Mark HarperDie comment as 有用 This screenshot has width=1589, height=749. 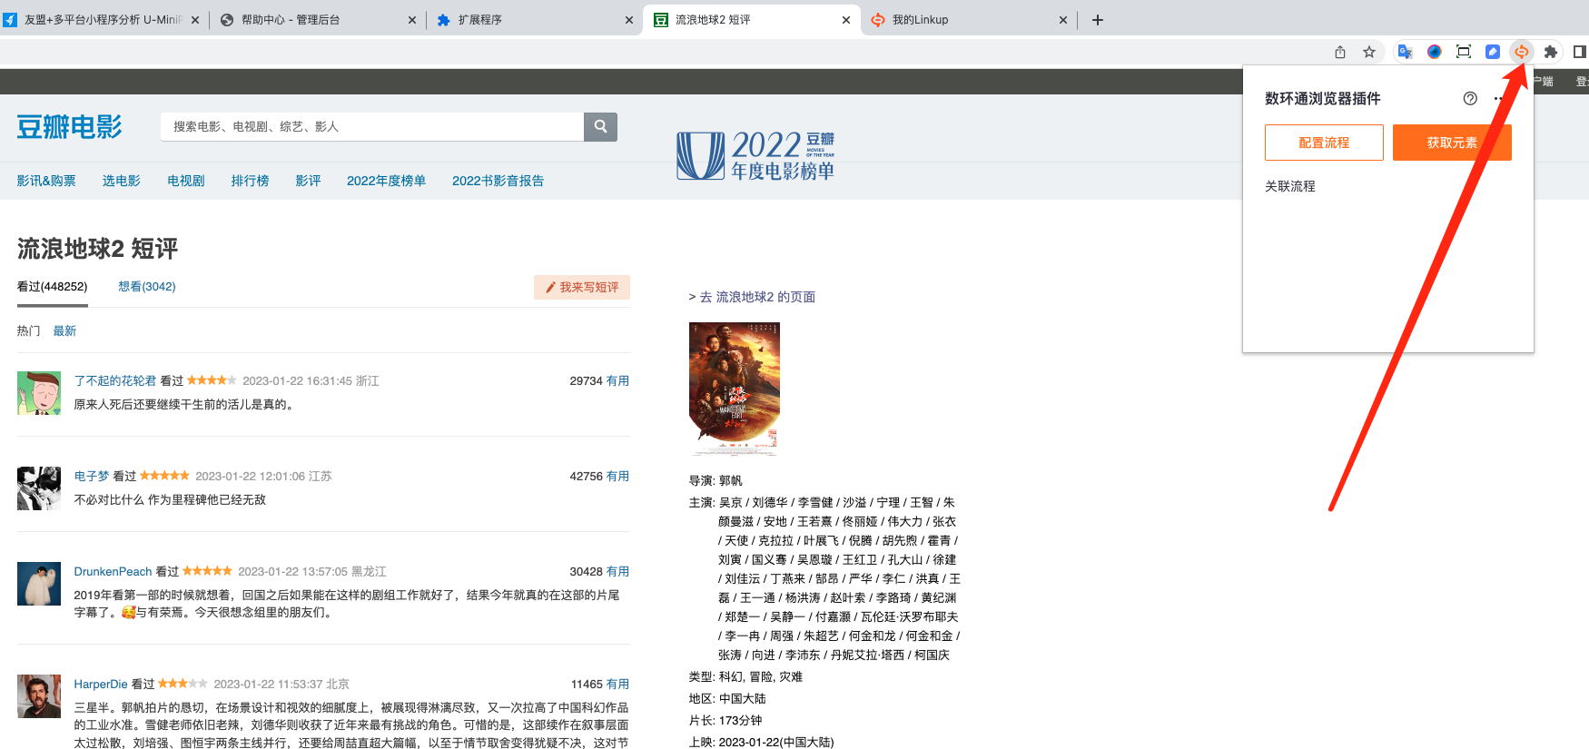click(617, 684)
